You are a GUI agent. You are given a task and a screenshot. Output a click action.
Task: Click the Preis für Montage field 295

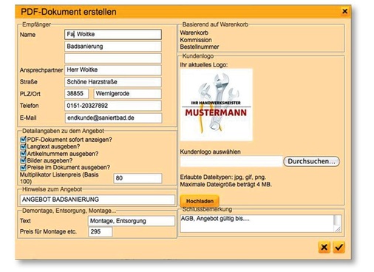[101, 231]
